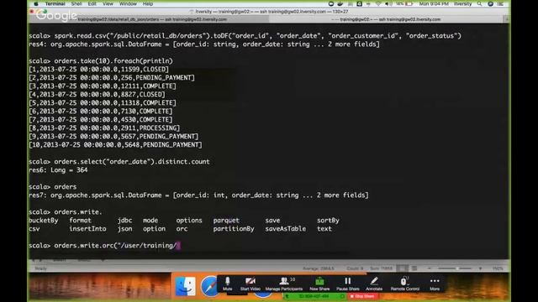Switch to the second training@gw02 terminal tab
This screenshot has width=538, height=302.
click(x=387, y=19)
